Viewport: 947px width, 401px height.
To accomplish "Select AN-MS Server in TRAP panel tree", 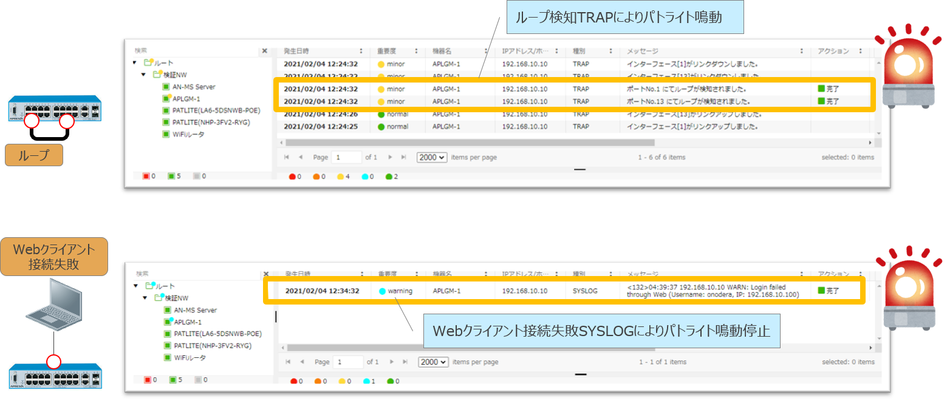I will click(189, 87).
